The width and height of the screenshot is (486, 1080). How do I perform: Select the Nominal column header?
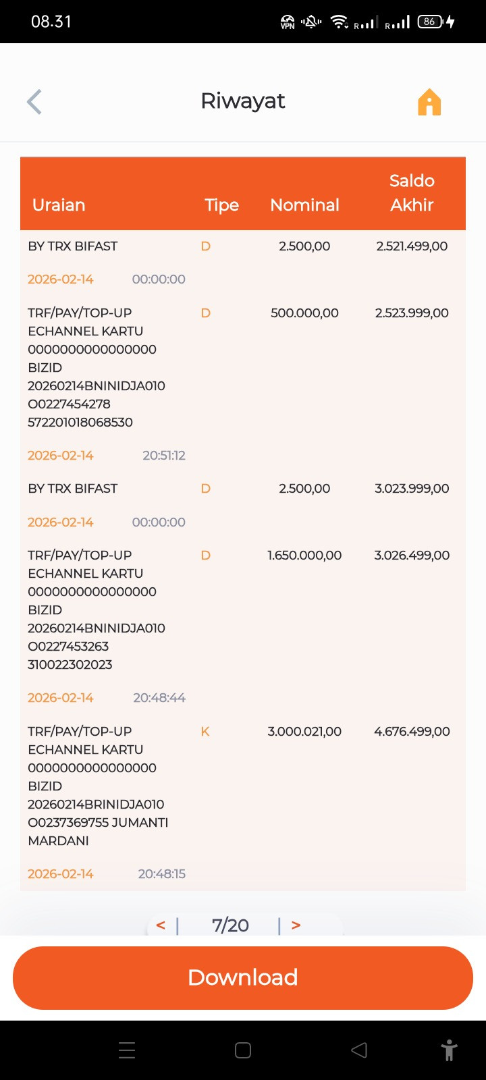304,205
